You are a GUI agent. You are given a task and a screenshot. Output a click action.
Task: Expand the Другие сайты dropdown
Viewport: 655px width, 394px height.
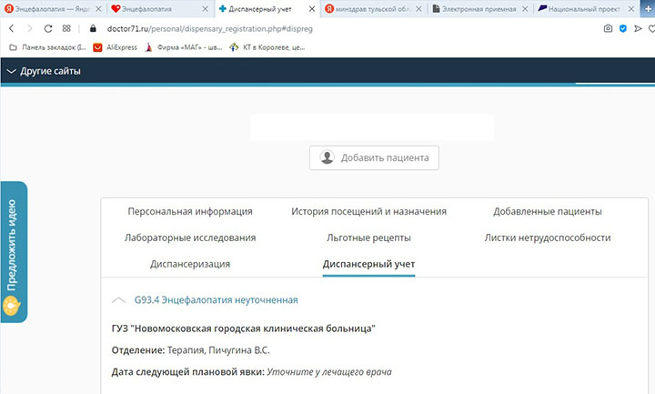[x=43, y=71]
